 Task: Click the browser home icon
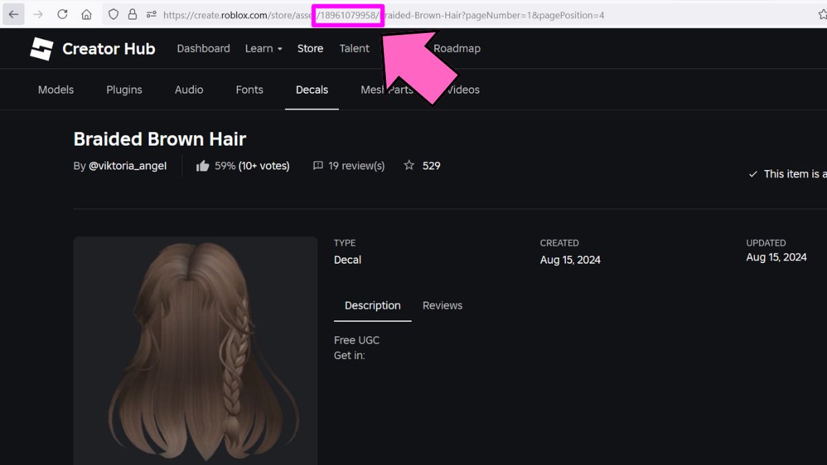86,14
